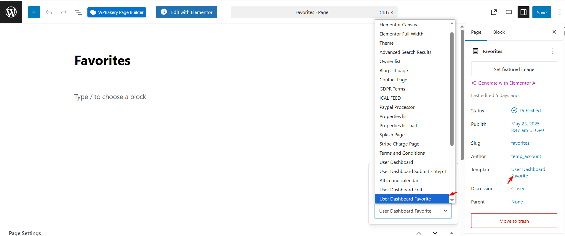
Task: Click the undo arrow icon
Action: (x=49, y=12)
